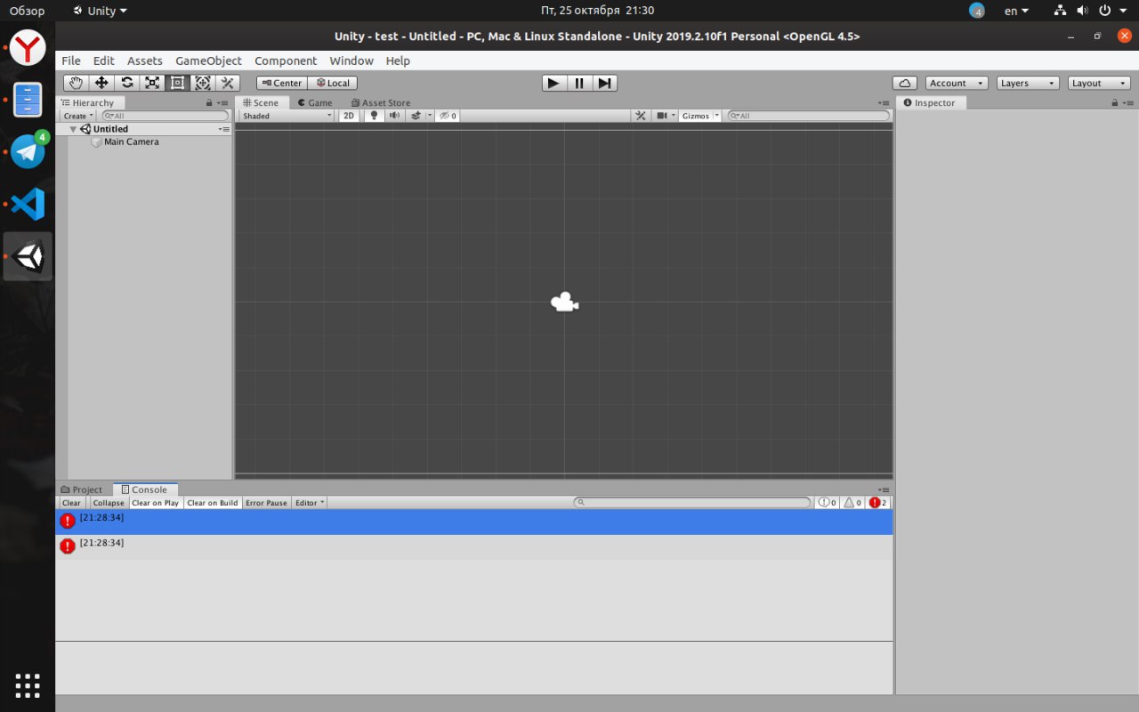
Task: Toggle Local handle rotation button
Action: coord(333,83)
